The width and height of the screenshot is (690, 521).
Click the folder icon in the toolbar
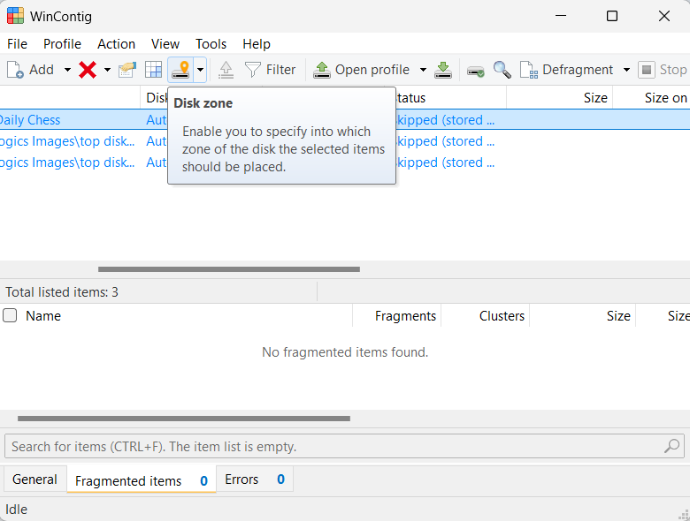click(x=128, y=70)
